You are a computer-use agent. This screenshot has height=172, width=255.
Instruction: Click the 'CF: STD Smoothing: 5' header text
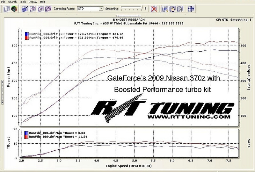click(x=234, y=20)
